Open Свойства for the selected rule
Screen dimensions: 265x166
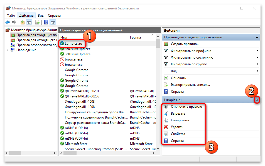tap(178, 134)
